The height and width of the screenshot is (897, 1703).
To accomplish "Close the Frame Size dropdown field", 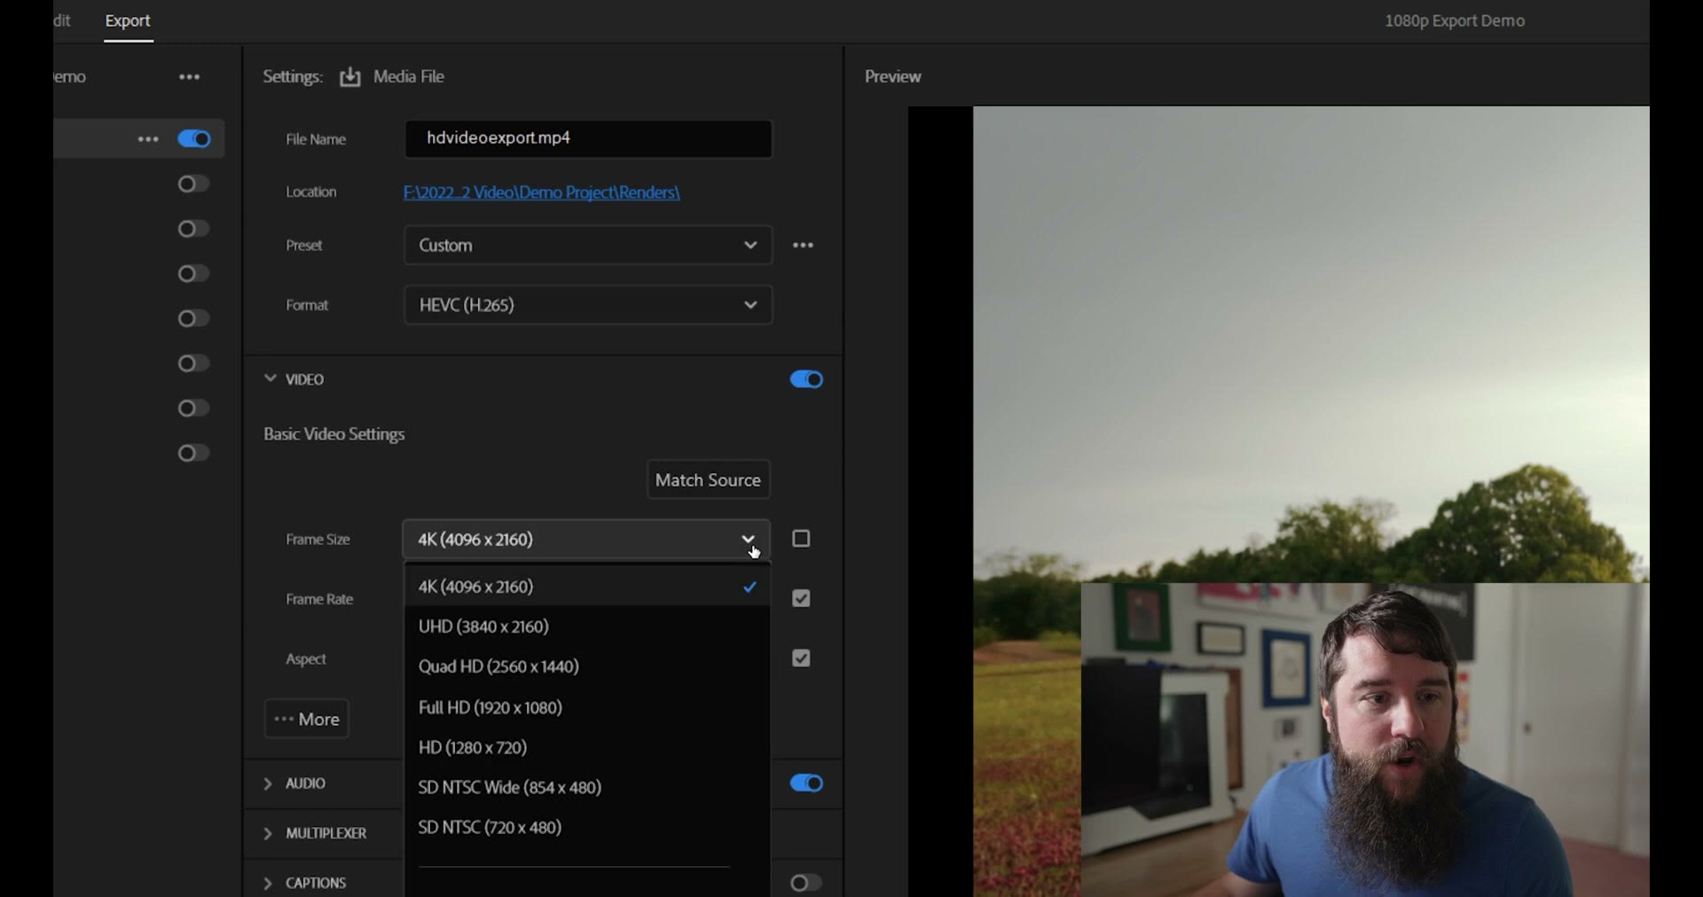I will pos(586,540).
